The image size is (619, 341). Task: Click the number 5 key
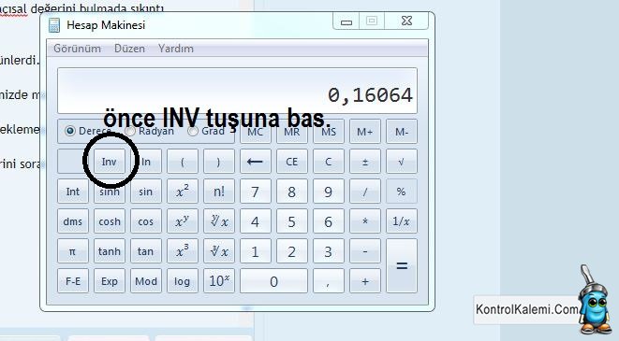click(x=292, y=221)
